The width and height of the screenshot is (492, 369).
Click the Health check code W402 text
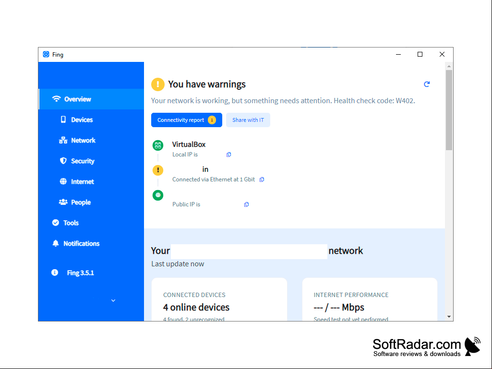point(374,101)
